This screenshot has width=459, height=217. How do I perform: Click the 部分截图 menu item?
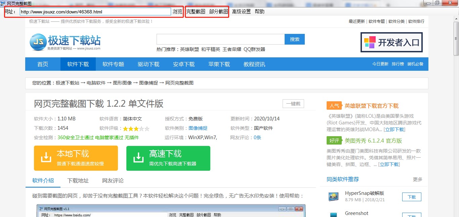218,11
